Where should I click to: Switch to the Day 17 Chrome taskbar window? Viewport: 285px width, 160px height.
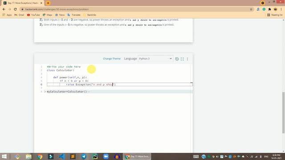pos(137,156)
